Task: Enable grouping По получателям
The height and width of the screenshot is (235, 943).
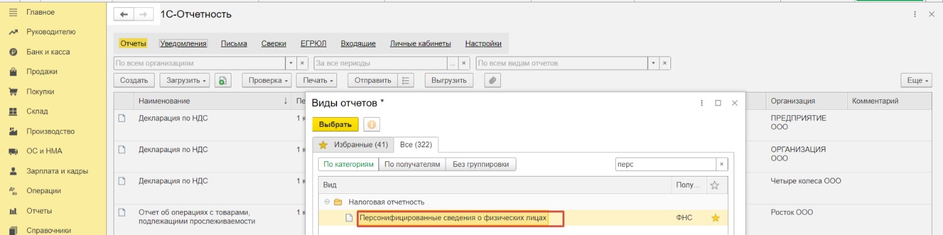Action: [413, 164]
